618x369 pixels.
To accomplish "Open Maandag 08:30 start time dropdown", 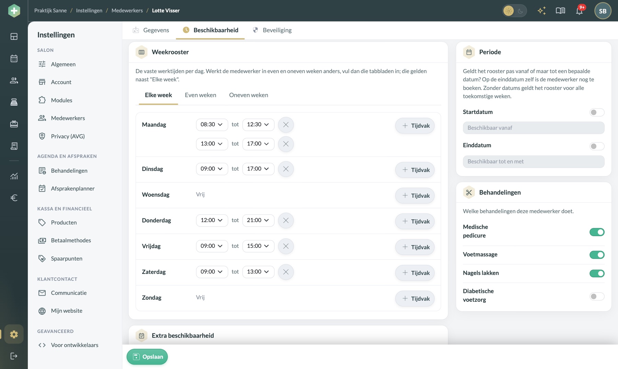I will click(212, 125).
